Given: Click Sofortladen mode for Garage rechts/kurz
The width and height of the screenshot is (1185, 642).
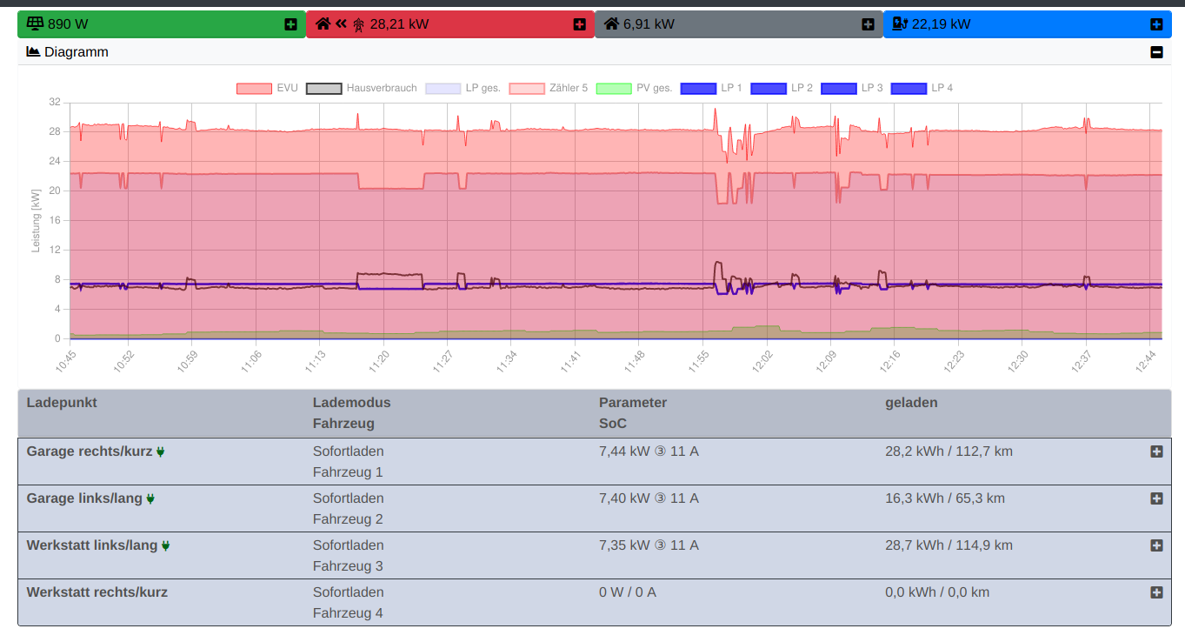Looking at the screenshot, I should click(x=348, y=451).
